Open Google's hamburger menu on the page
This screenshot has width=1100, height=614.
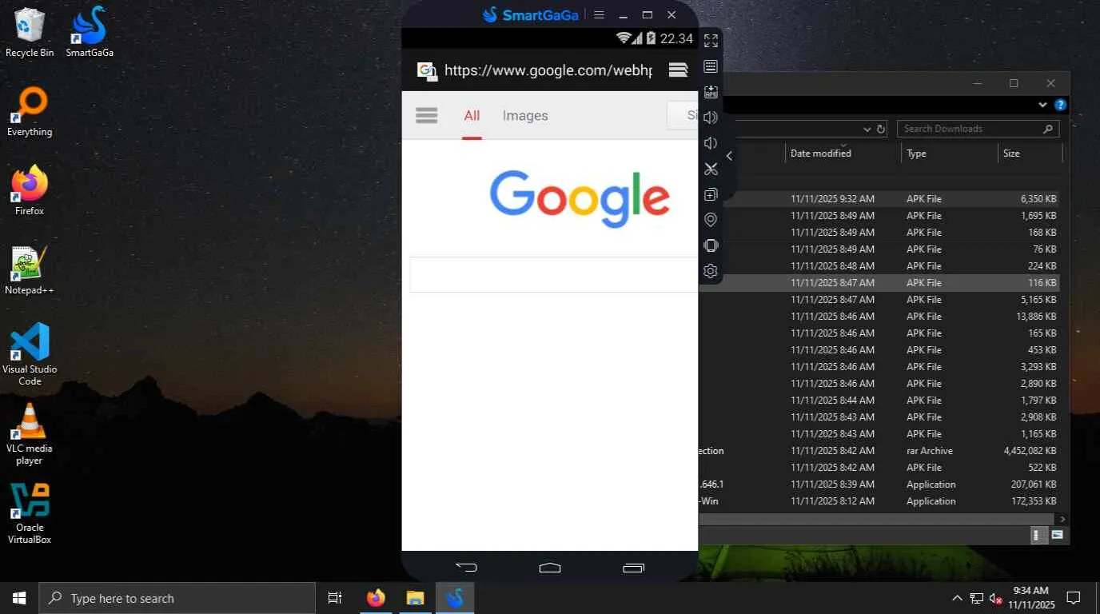(427, 116)
